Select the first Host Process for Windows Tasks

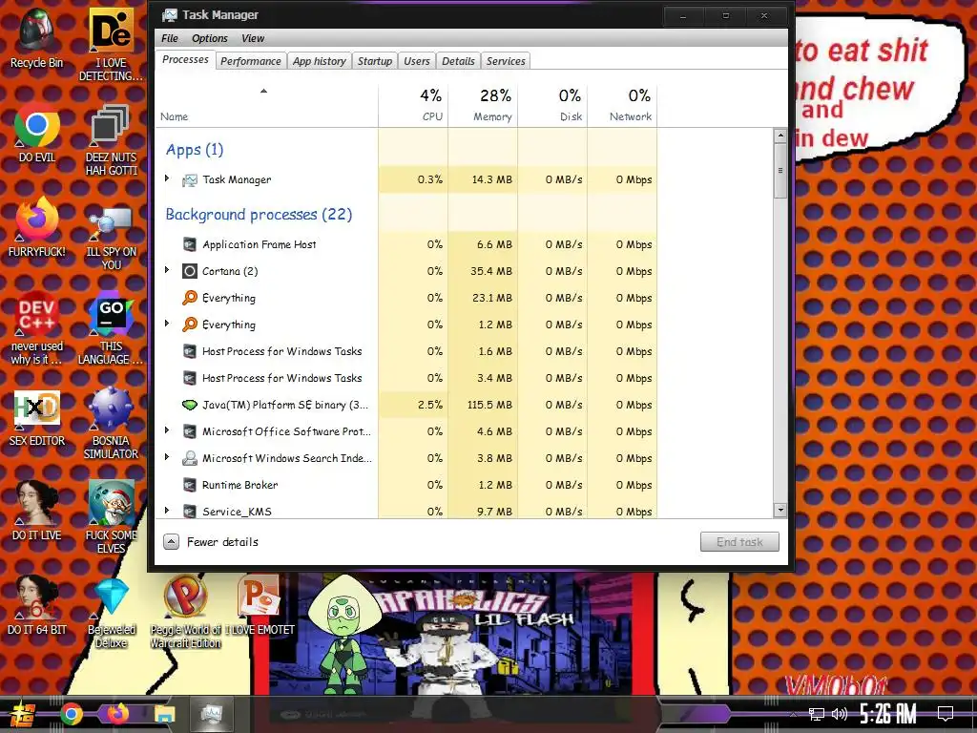tap(405, 351)
